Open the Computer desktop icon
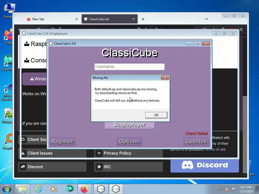This screenshot has height=194, width=259. point(8,11)
